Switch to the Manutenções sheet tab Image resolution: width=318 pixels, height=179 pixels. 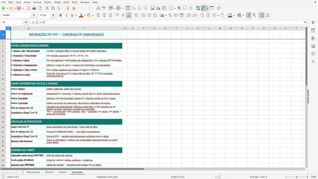pyautogui.click(x=33, y=172)
